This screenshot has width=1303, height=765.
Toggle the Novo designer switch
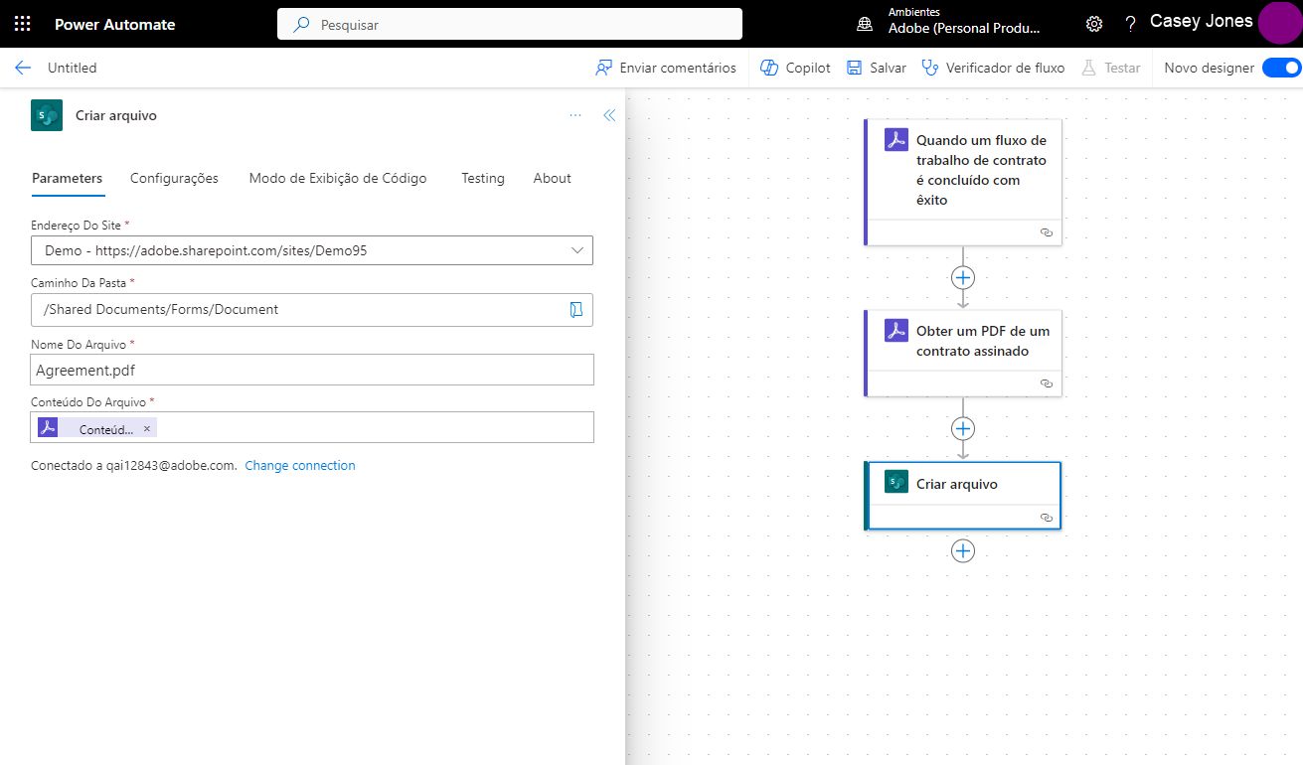click(1281, 68)
